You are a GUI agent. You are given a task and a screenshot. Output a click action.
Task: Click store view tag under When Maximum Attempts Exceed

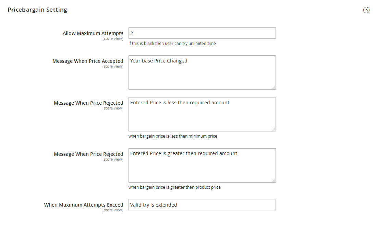(x=113, y=210)
